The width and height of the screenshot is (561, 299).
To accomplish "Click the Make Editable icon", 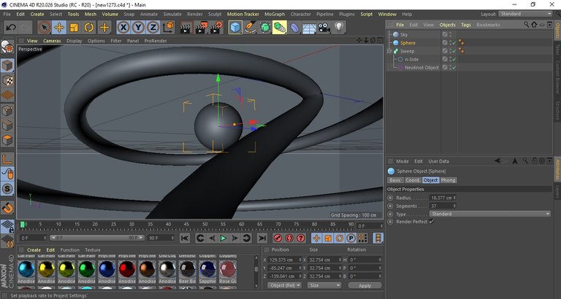I will [x=7, y=47].
